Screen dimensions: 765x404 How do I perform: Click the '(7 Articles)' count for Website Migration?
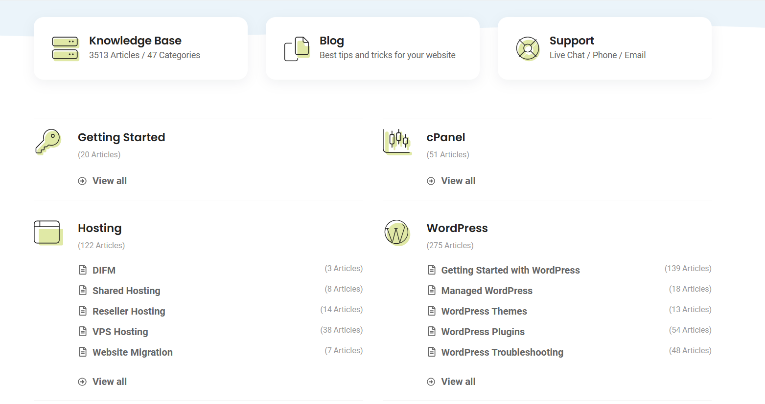(x=344, y=350)
